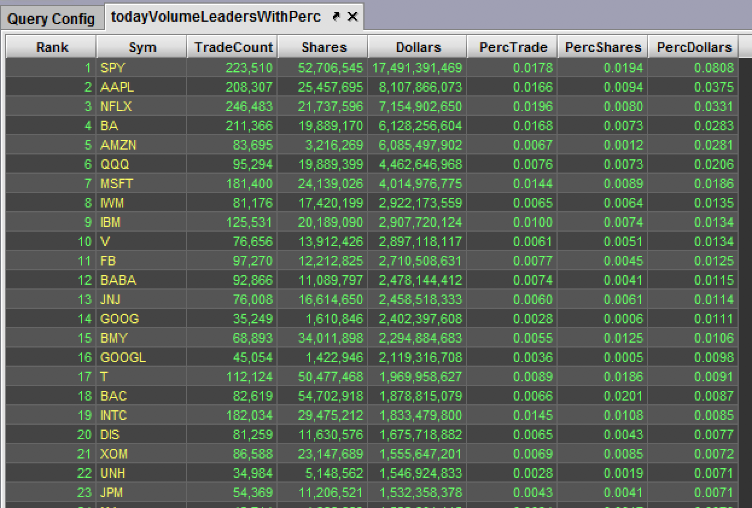Screen dimensions: 752x508
Task: Sort by the Sym column header
Action: coord(142,47)
